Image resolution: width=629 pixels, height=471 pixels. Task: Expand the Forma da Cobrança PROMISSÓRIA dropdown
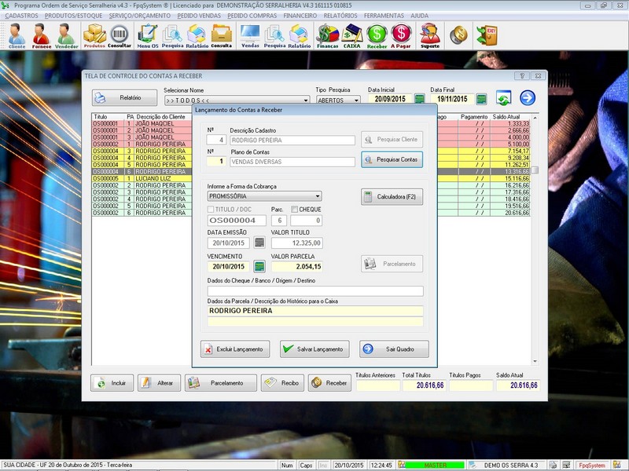317,196
